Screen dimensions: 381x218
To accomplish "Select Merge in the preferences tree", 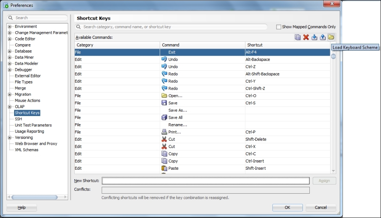I will pos(20,88).
